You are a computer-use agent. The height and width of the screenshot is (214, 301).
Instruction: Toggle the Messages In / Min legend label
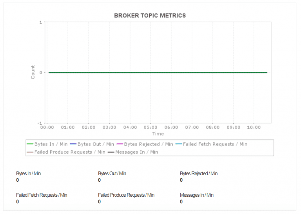coord(136,152)
